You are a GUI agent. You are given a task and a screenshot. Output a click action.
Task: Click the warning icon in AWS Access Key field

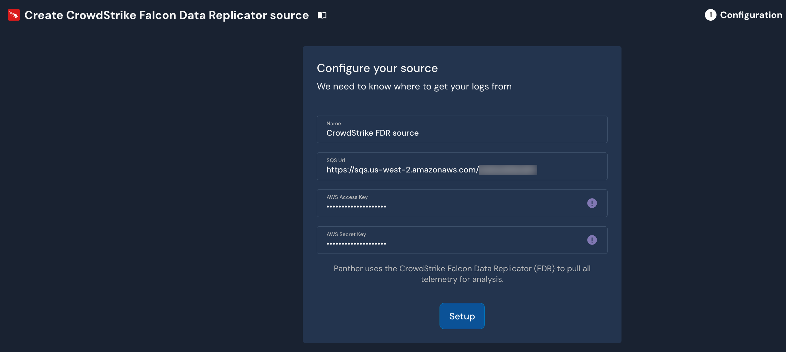[592, 203]
